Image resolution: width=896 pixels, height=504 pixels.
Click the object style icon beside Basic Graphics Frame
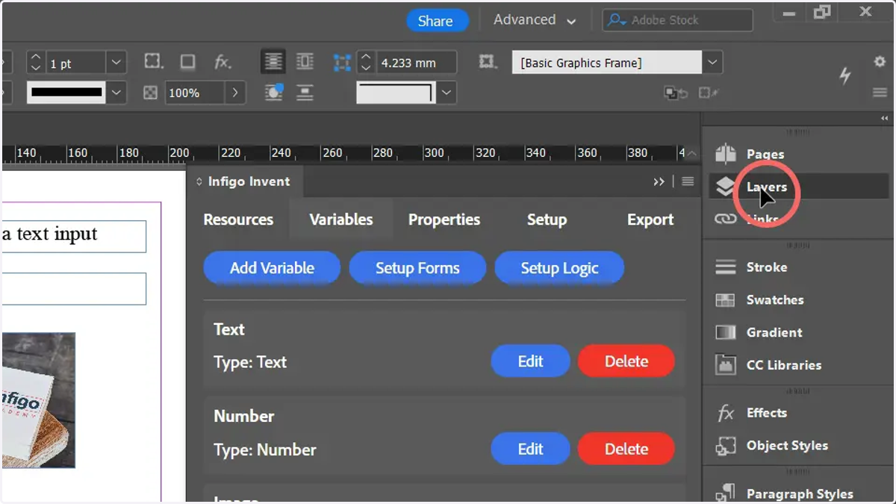click(488, 62)
